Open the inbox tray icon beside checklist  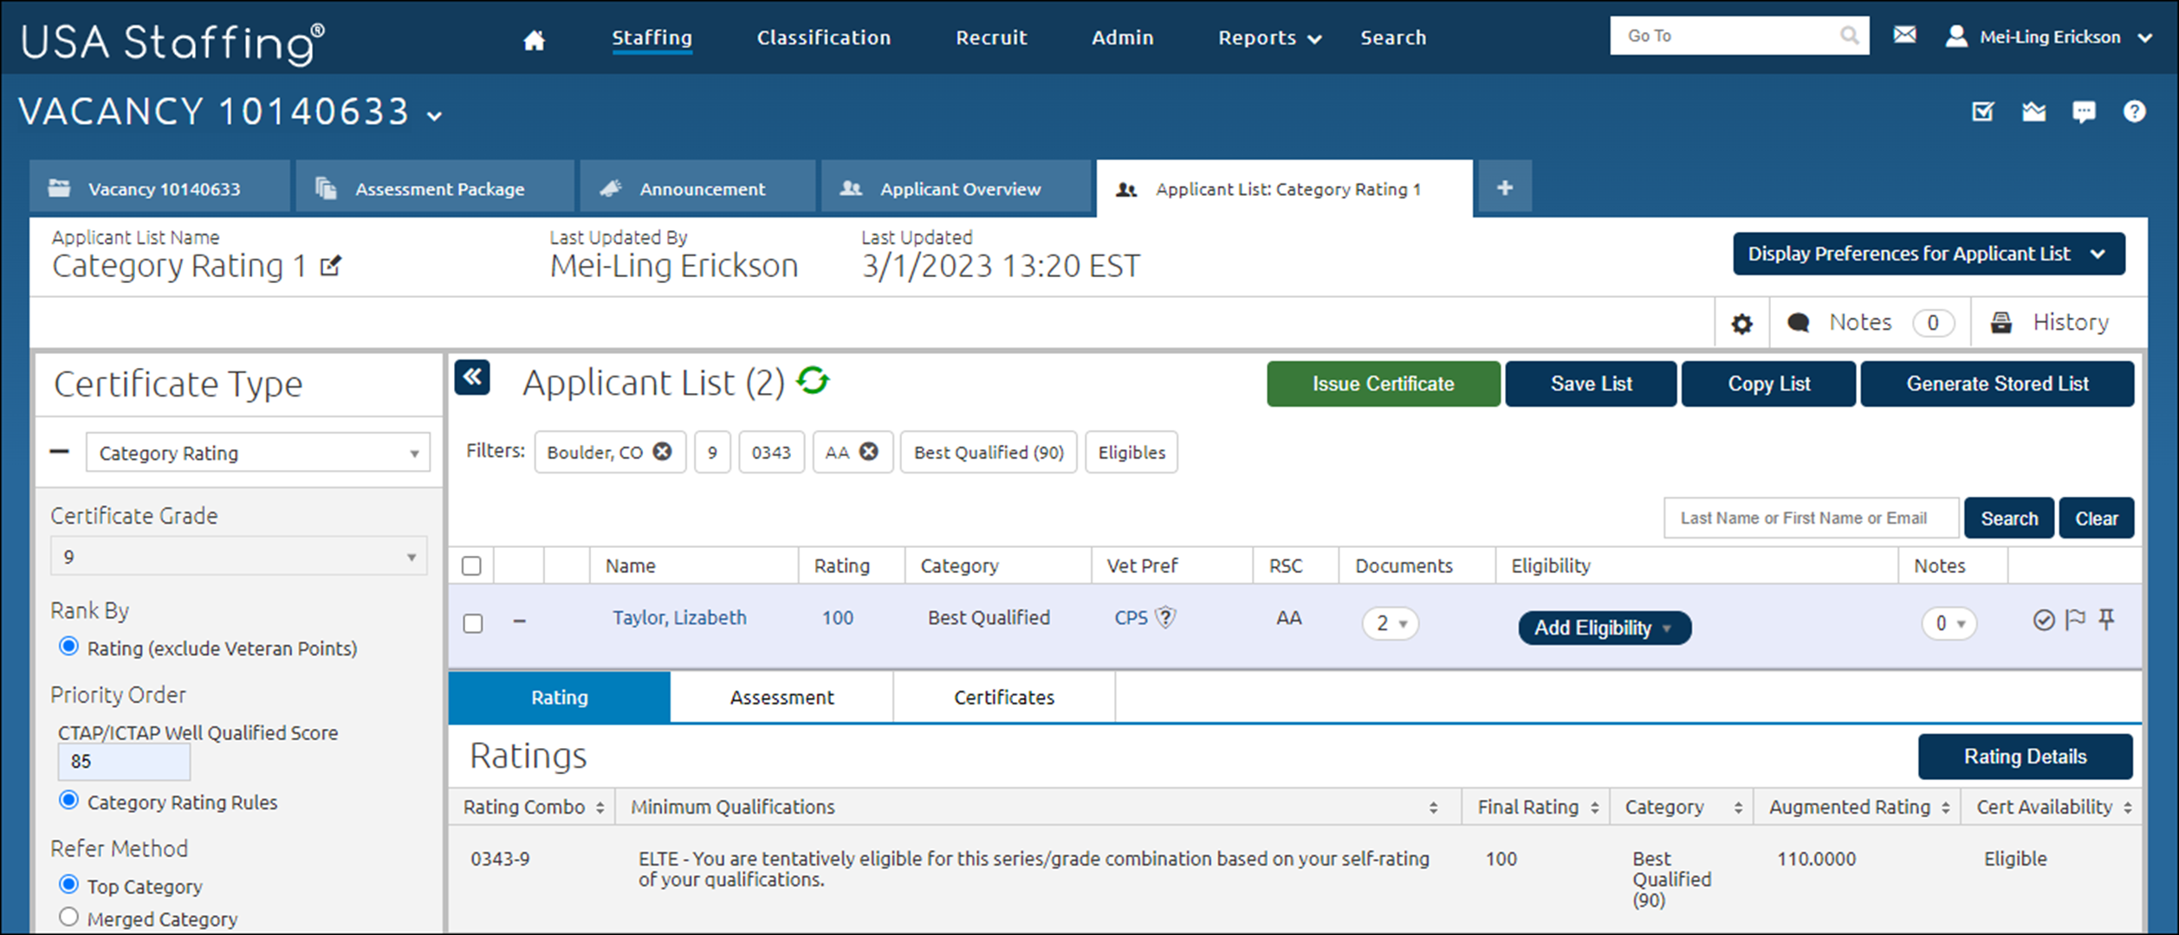point(2033,112)
